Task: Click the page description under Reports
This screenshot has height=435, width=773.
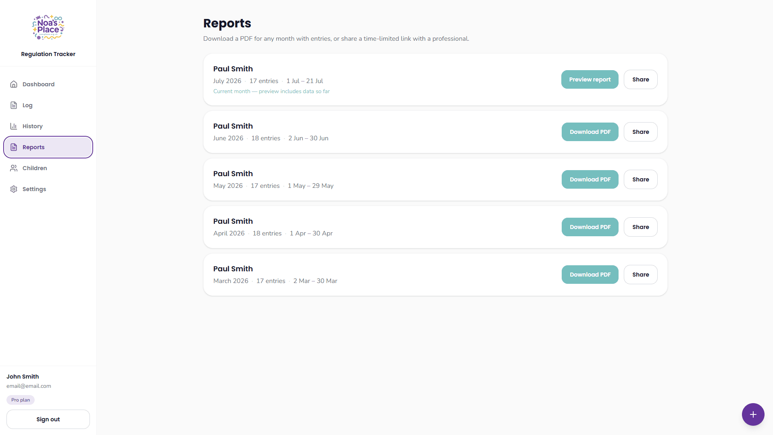Action: [336, 39]
